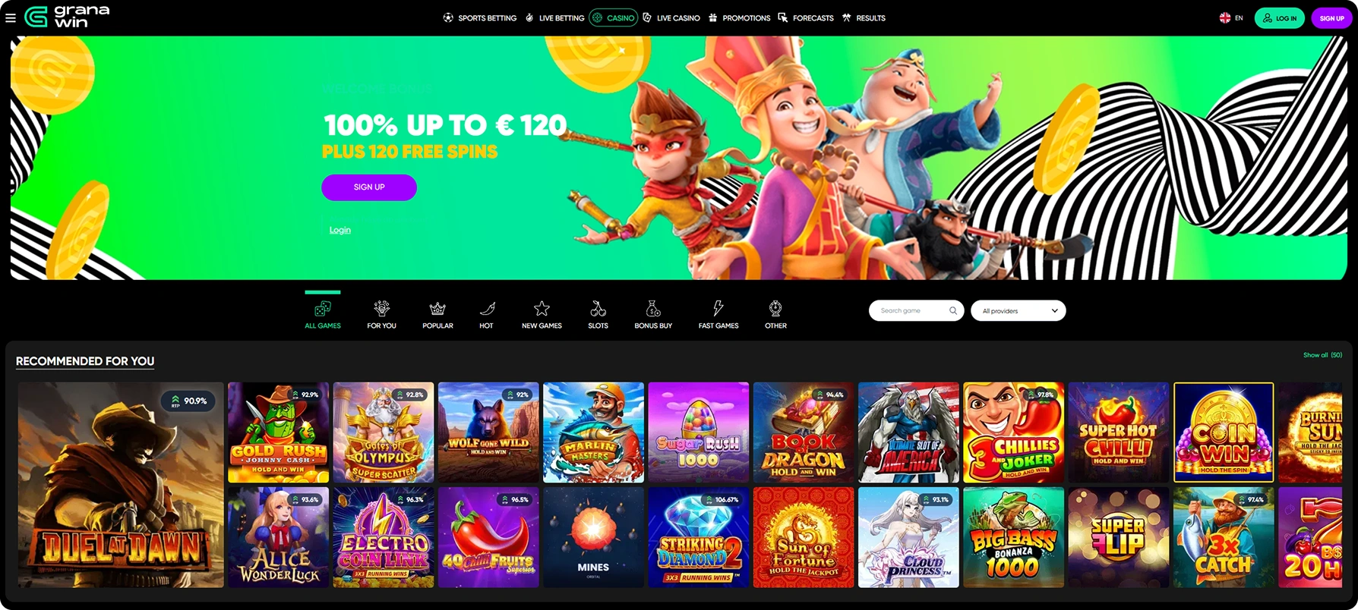Click the Log In header button
Image resolution: width=1358 pixels, height=610 pixels.
click(1280, 18)
